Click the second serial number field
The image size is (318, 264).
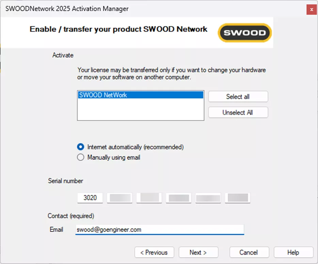(x=120, y=198)
